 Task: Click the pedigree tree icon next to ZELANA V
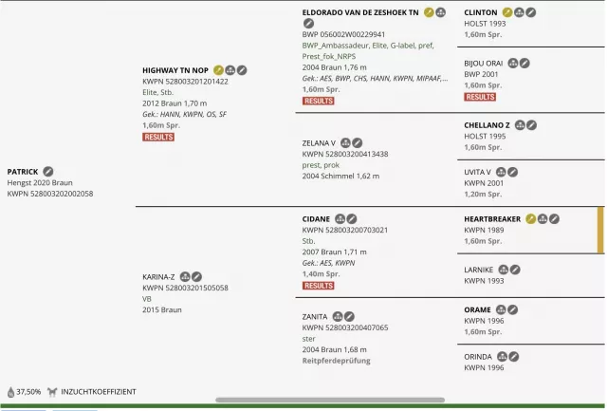345,143
